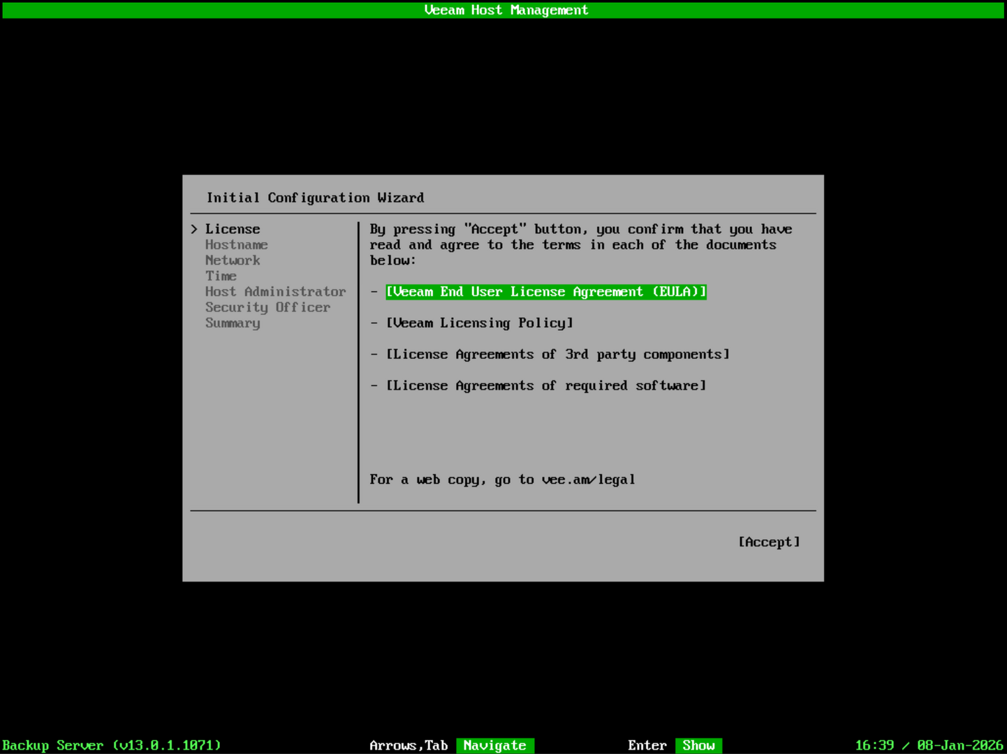The width and height of the screenshot is (1007, 754).
Task: Click the 'For a web copy, go to vee.am/legal' text
Action: tap(503, 480)
